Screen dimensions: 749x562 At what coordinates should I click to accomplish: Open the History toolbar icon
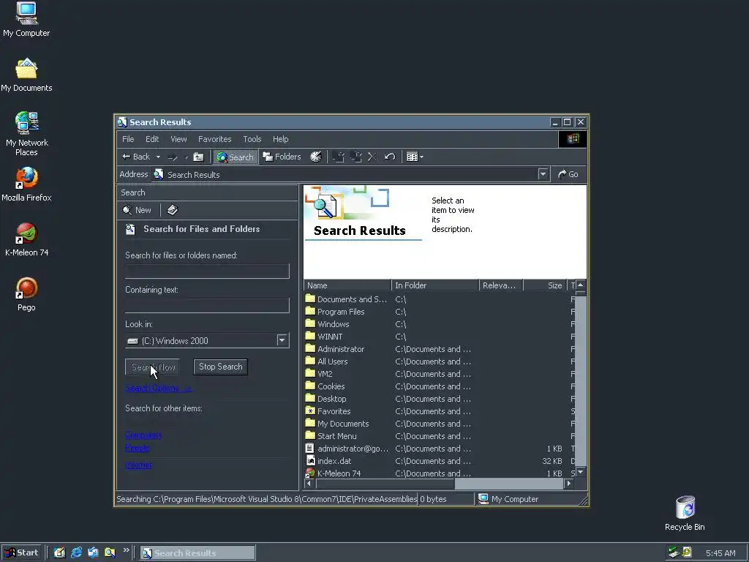coord(316,157)
